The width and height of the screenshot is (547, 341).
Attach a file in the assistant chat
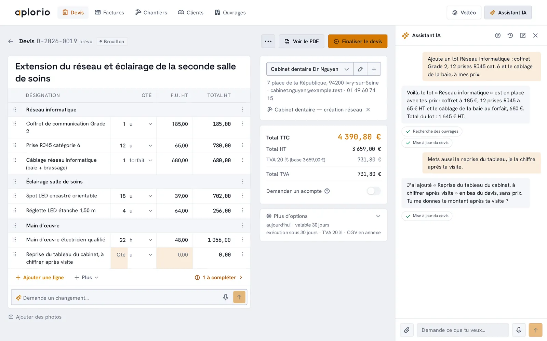(407, 330)
